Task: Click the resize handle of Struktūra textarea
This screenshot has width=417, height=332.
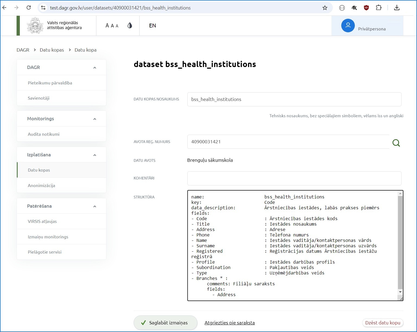Action: coord(401,299)
